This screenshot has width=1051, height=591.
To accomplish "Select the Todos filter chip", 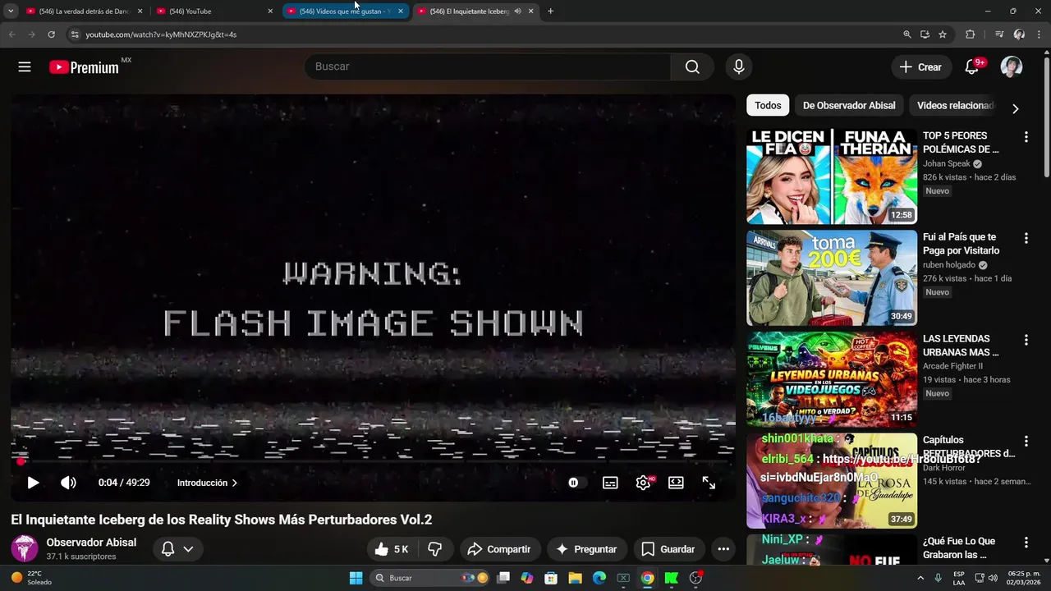I will pyautogui.click(x=768, y=105).
